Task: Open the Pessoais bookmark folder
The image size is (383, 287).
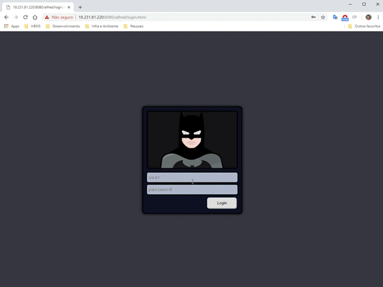Action: click(x=133, y=26)
